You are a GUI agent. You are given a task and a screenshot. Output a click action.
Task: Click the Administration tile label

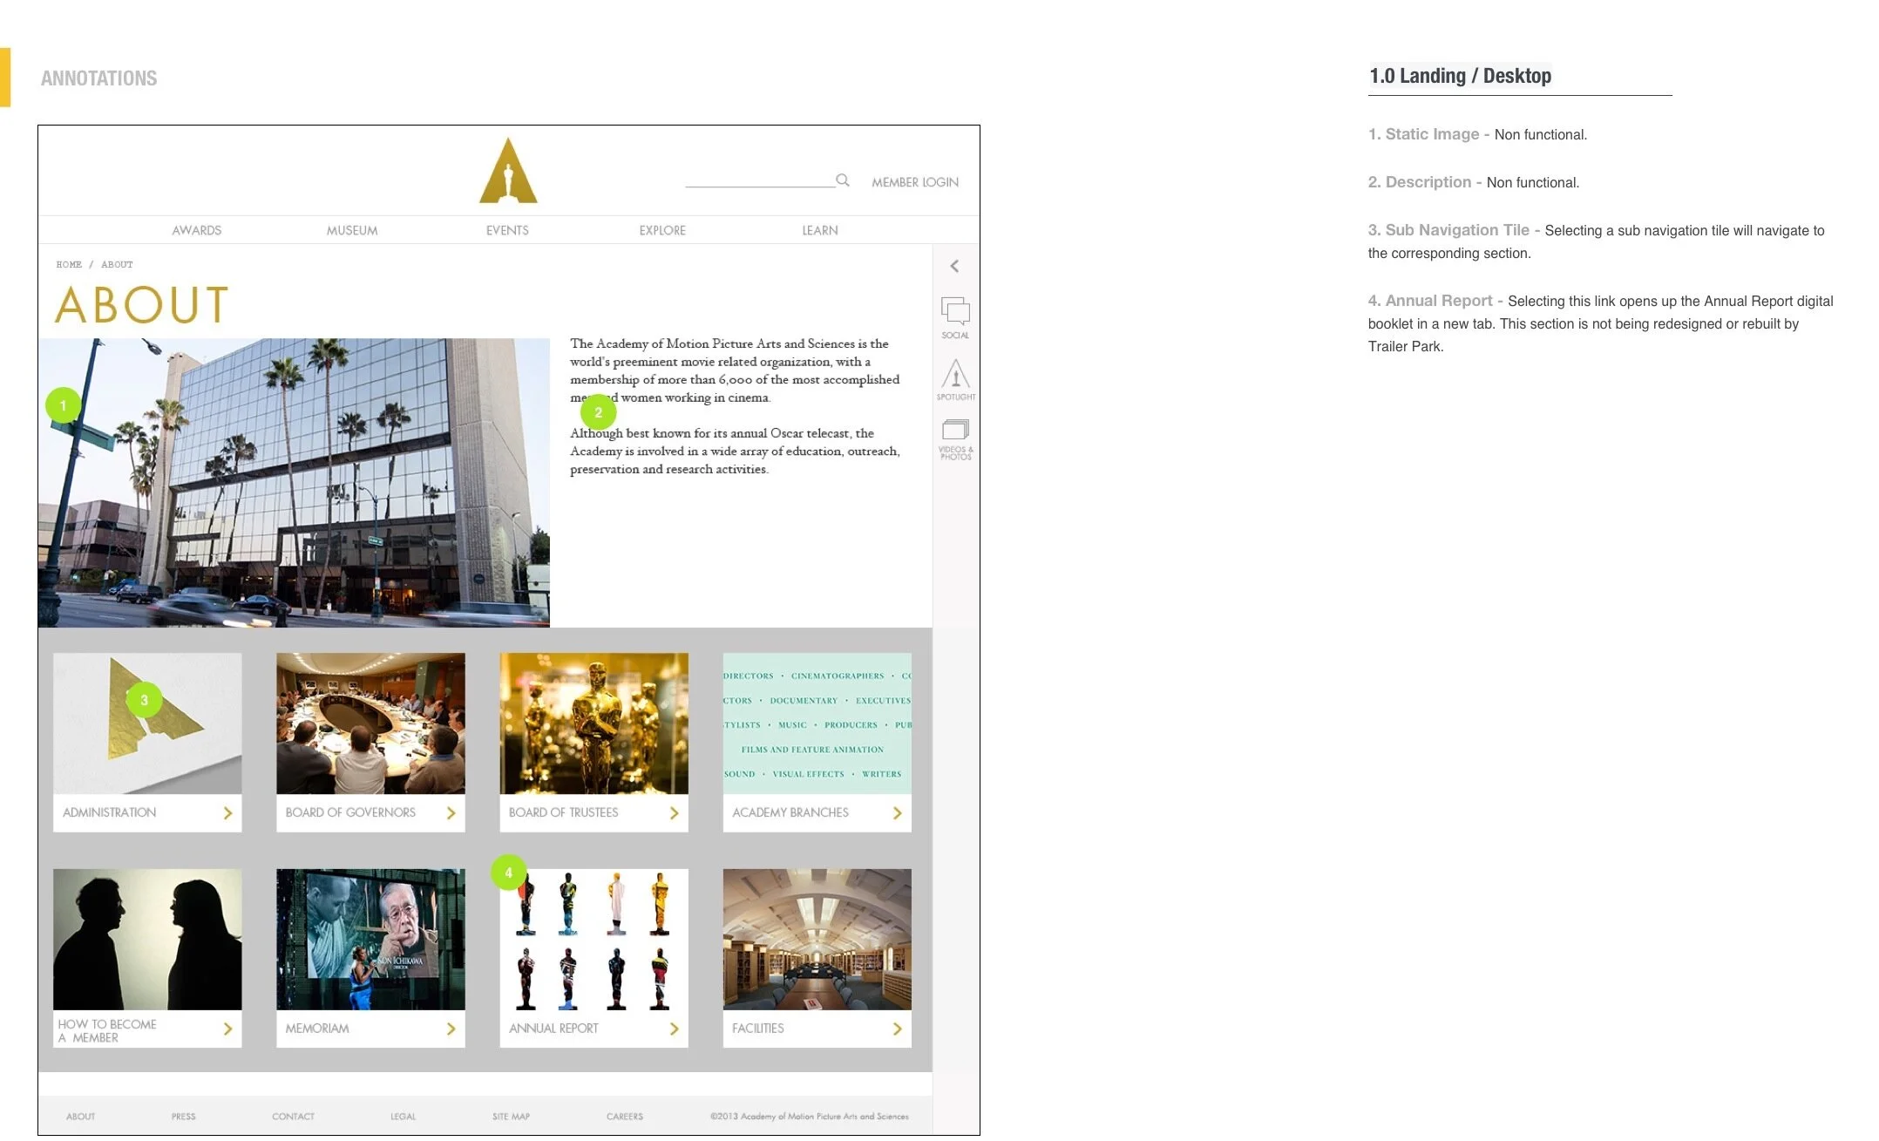click(109, 812)
